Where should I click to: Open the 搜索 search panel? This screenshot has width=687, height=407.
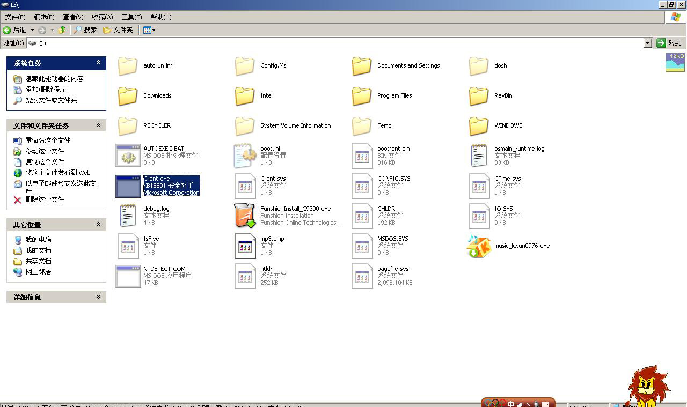click(85, 30)
